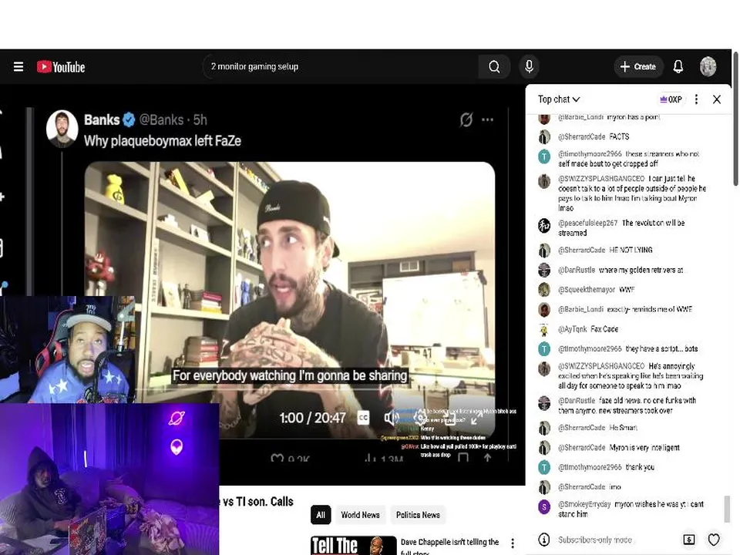Click the search magnifier button
Image resolution: width=740 pixels, height=555 pixels.
[493, 66]
